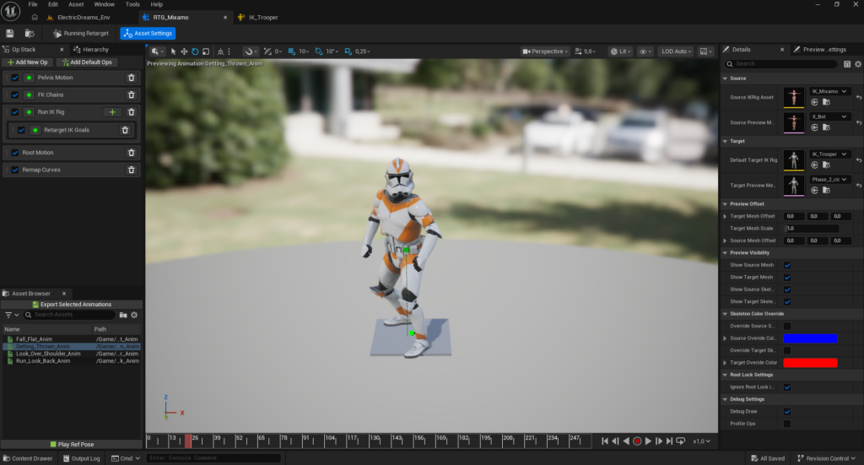The width and height of the screenshot is (864, 465).
Task: Open the File menu
Action: click(x=33, y=4)
